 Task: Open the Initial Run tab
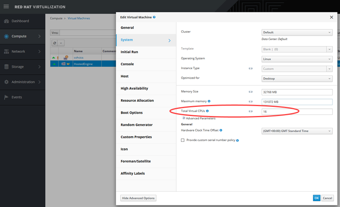pyautogui.click(x=146, y=52)
